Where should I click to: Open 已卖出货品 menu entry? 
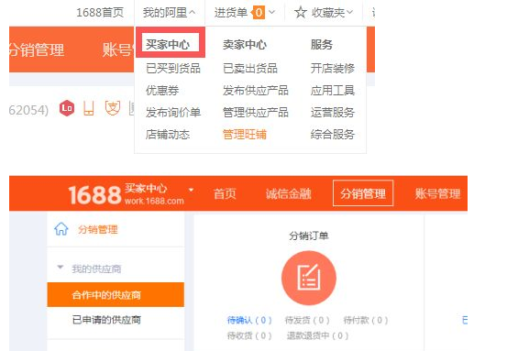250,68
